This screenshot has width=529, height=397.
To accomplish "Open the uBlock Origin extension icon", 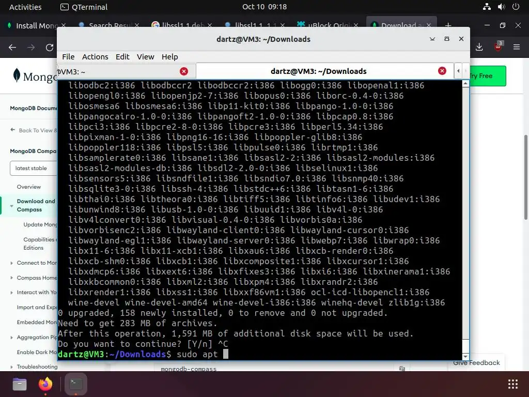I will tap(498, 47).
